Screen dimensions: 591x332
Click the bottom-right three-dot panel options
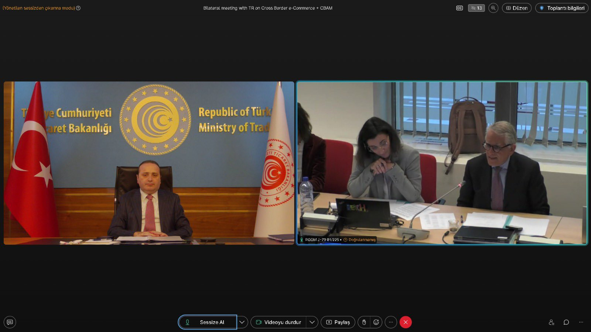click(581, 322)
